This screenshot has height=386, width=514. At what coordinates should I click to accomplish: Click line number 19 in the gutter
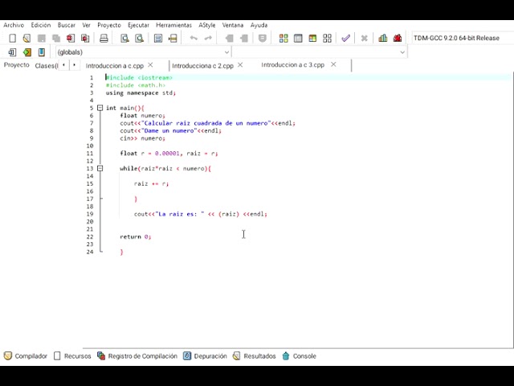(90, 214)
